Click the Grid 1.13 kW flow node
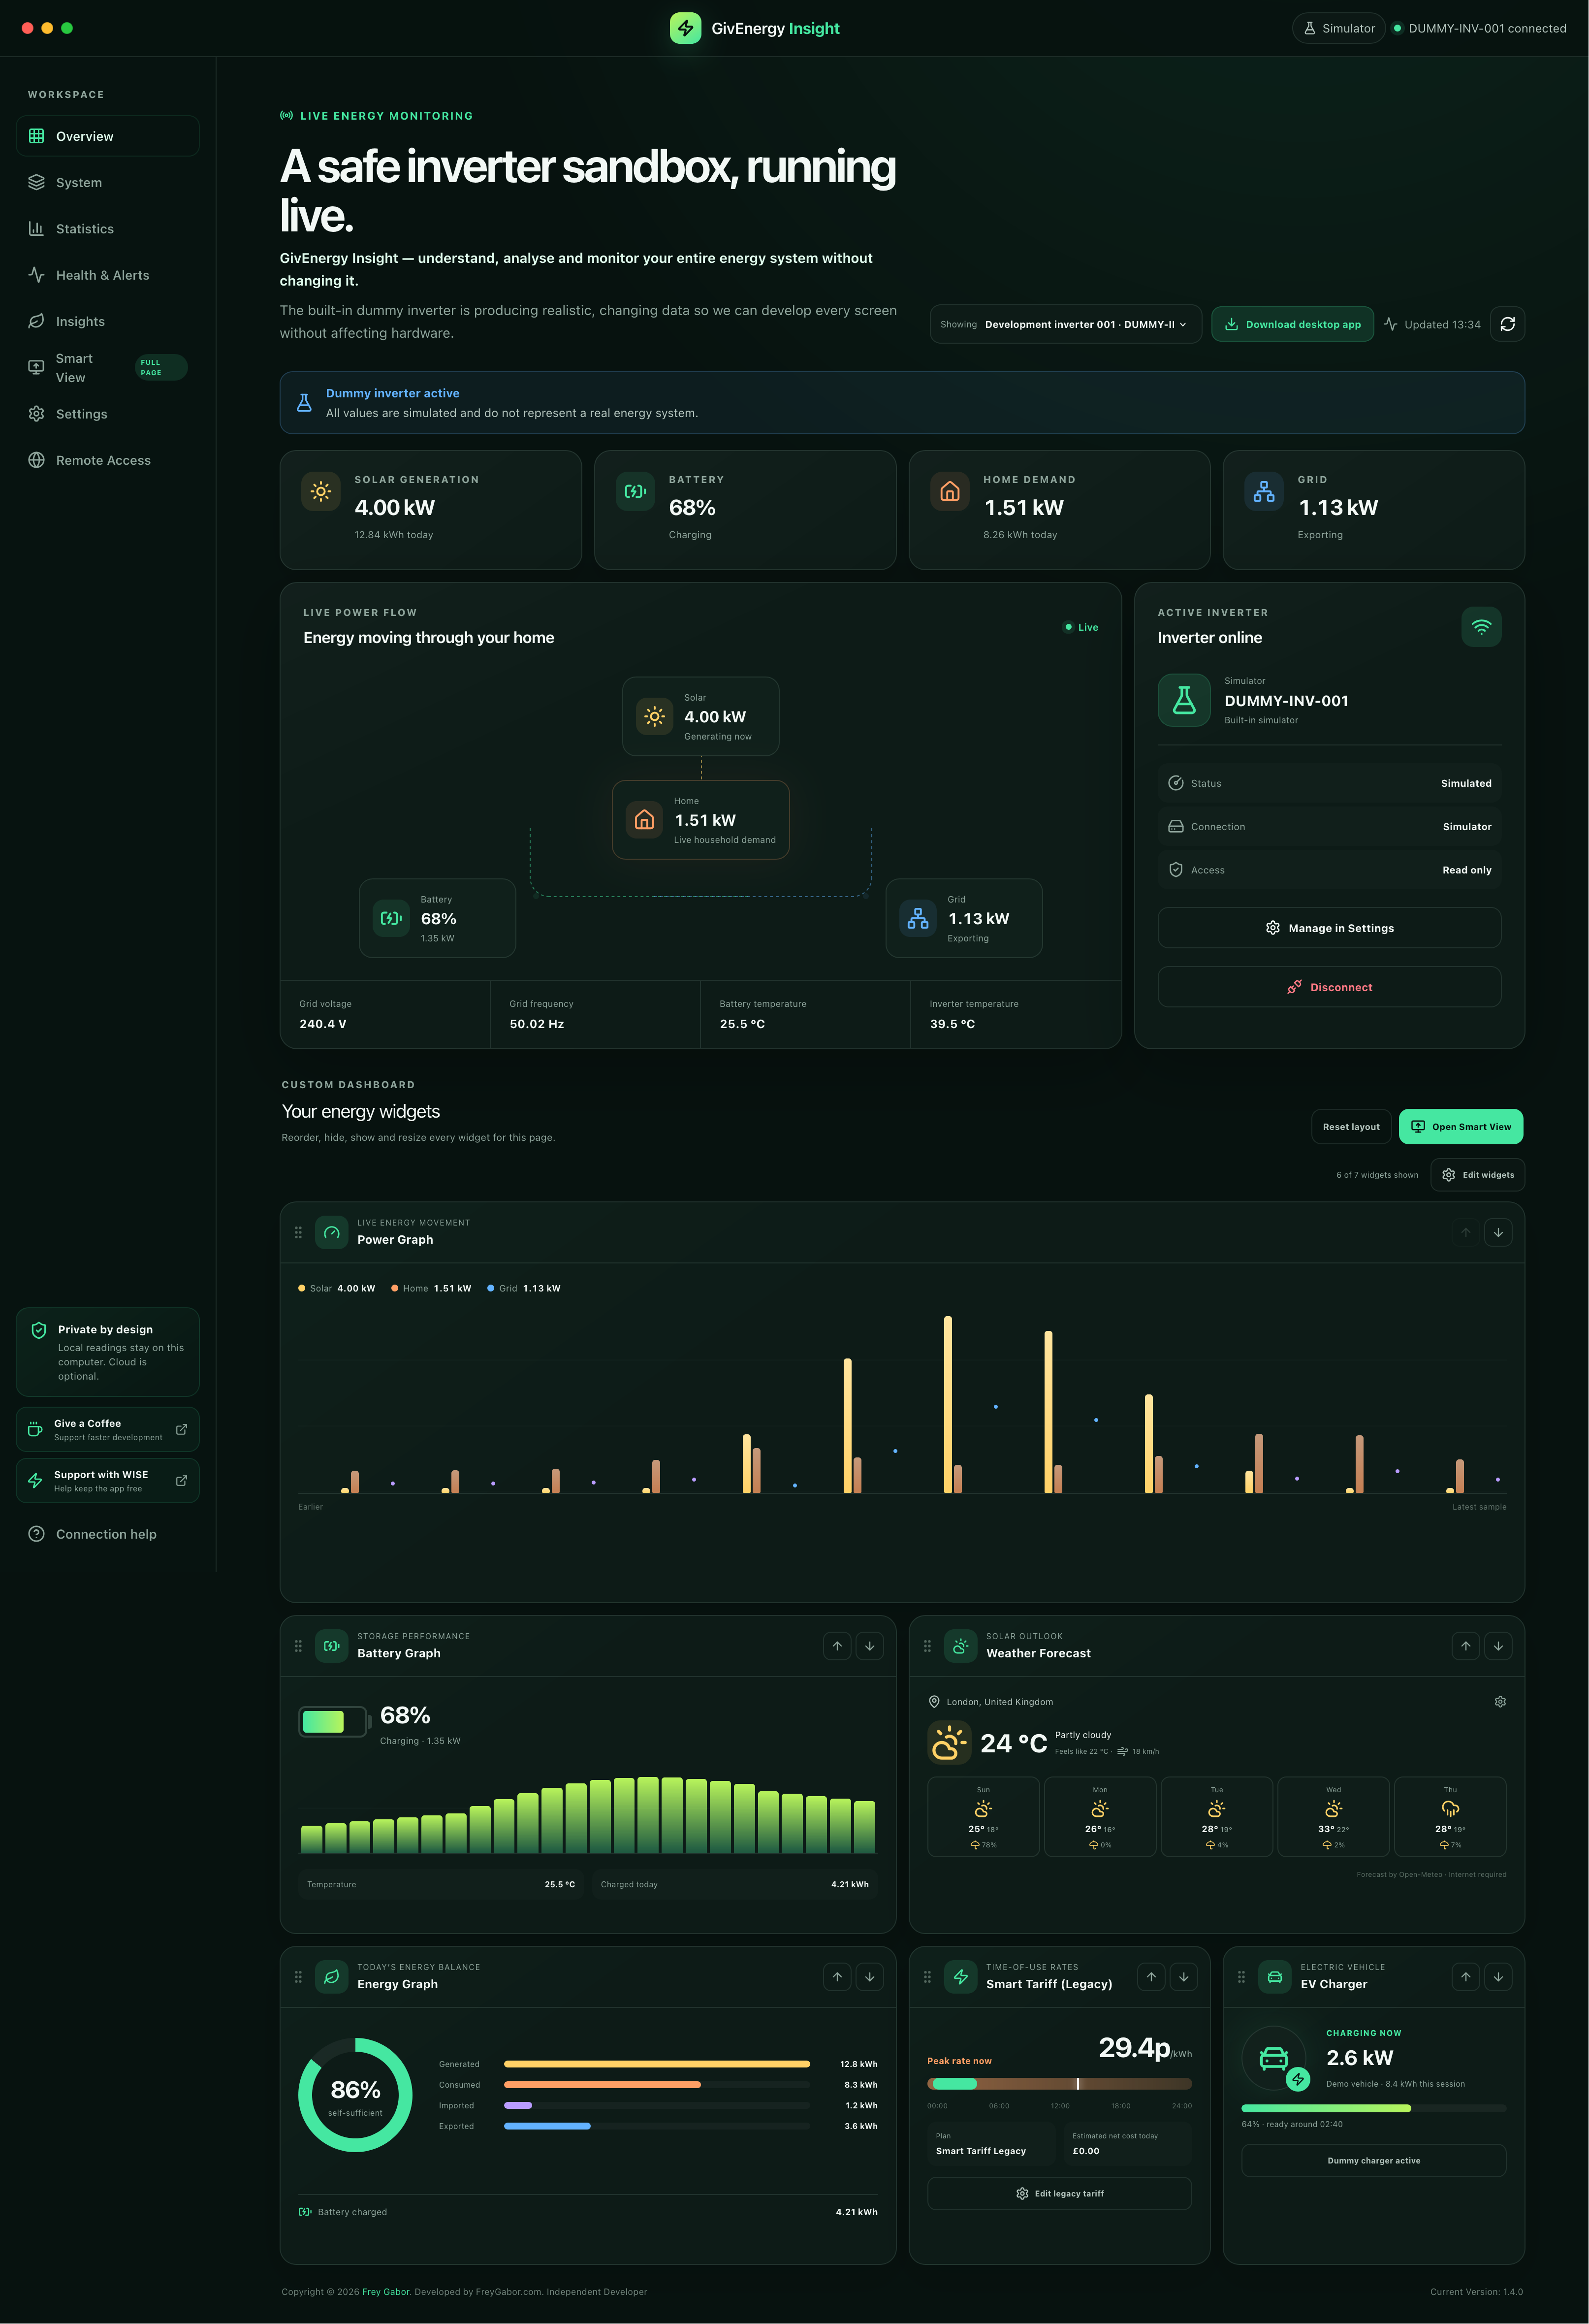Screen dimensions: 1589x2324 point(964,918)
